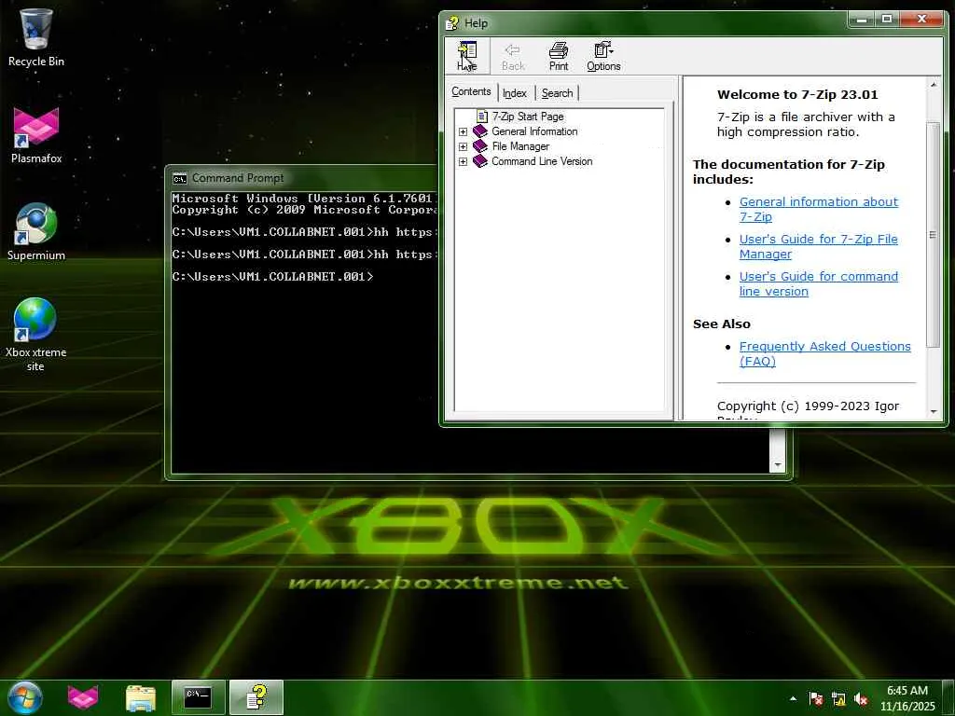Select File Manager tree label
Viewport: 955px width, 716px height.
[520, 146]
